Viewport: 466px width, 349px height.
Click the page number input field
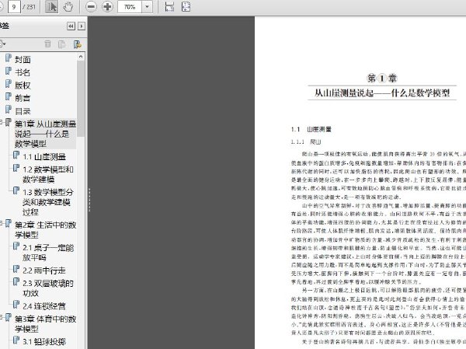14,7
